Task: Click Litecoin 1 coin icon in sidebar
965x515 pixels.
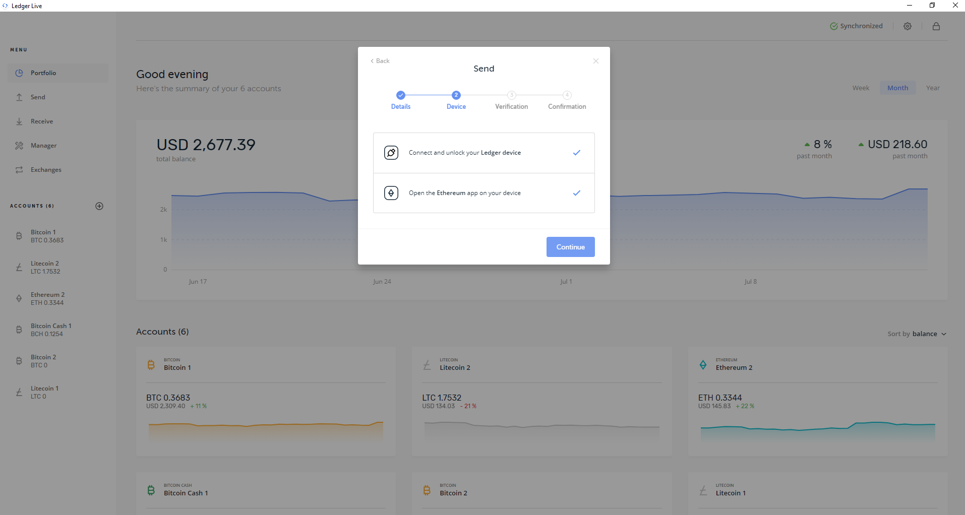Action: pyautogui.click(x=19, y=392)
